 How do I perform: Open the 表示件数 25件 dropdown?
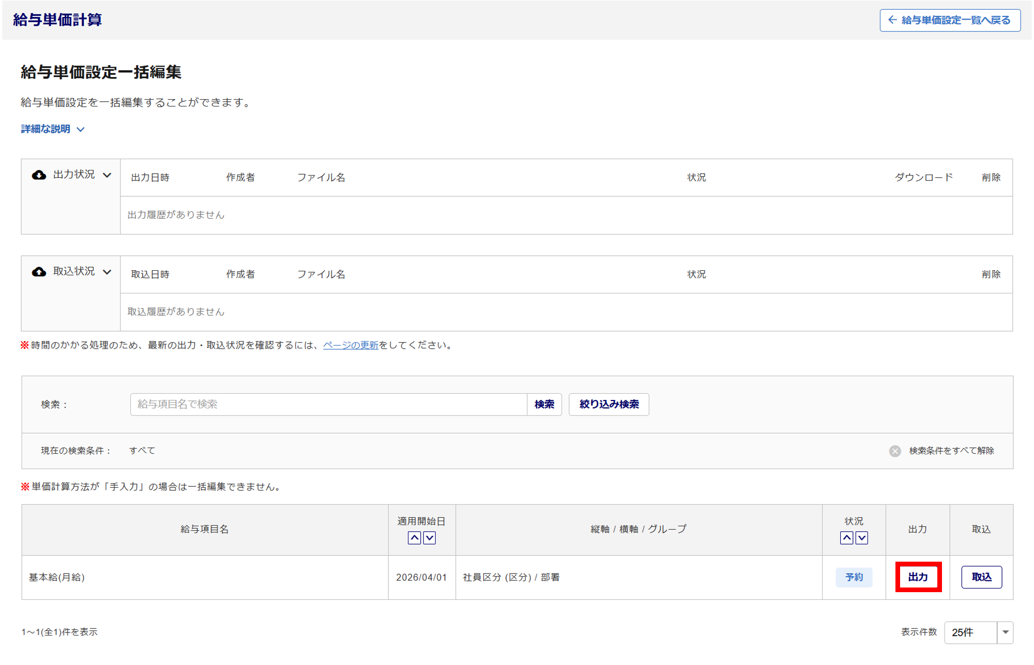coord(978,632)
